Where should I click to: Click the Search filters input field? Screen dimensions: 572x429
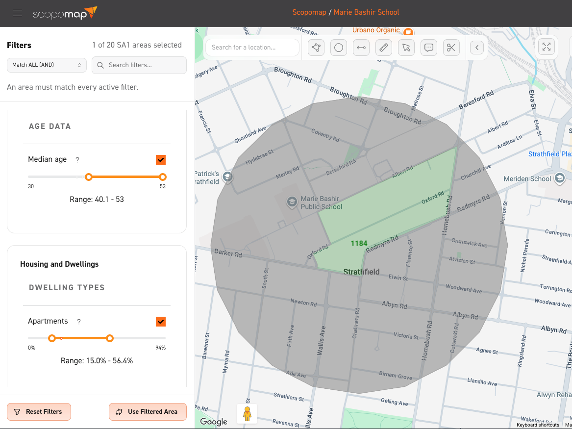click(x=139, y=65)
